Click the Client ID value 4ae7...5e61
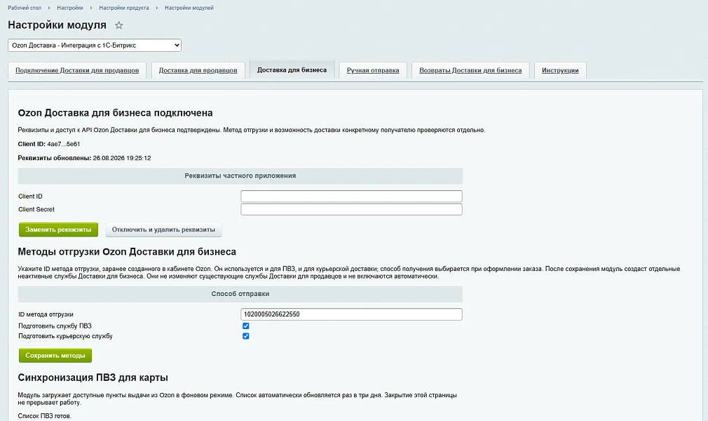 (x=64, y=144)
